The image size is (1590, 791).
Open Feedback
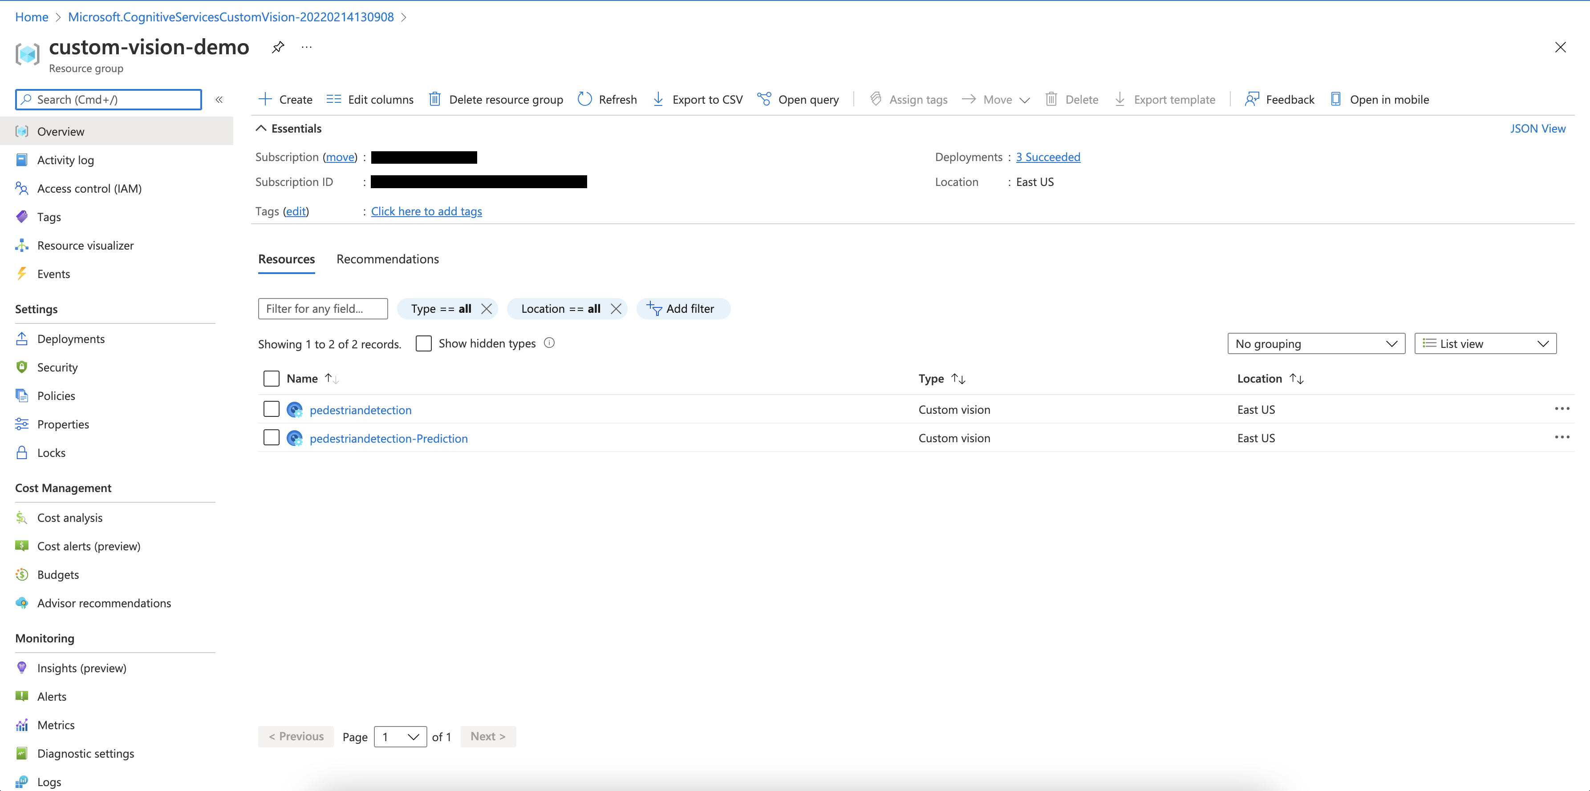tap(1280, 99)
